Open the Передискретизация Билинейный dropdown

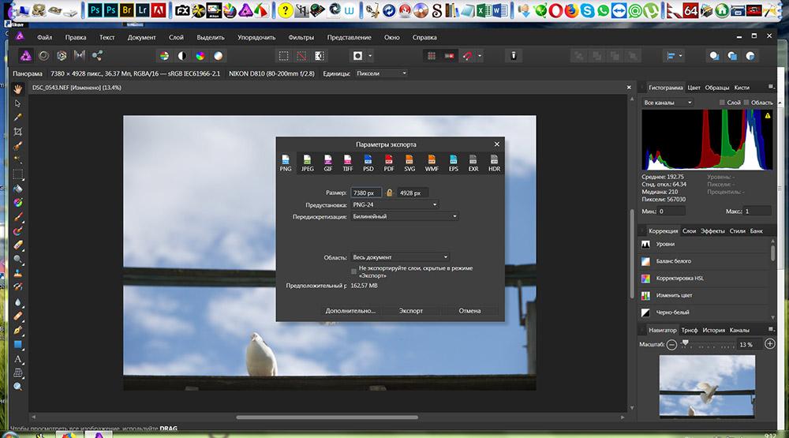click(405, 216)
